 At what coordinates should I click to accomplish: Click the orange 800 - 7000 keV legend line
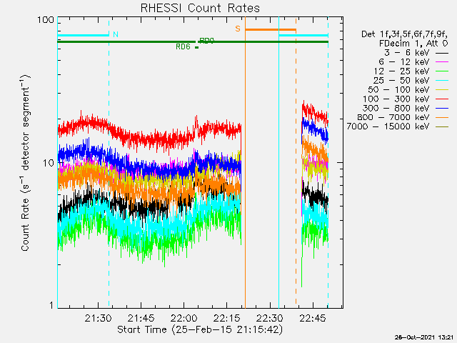(442, 117)
